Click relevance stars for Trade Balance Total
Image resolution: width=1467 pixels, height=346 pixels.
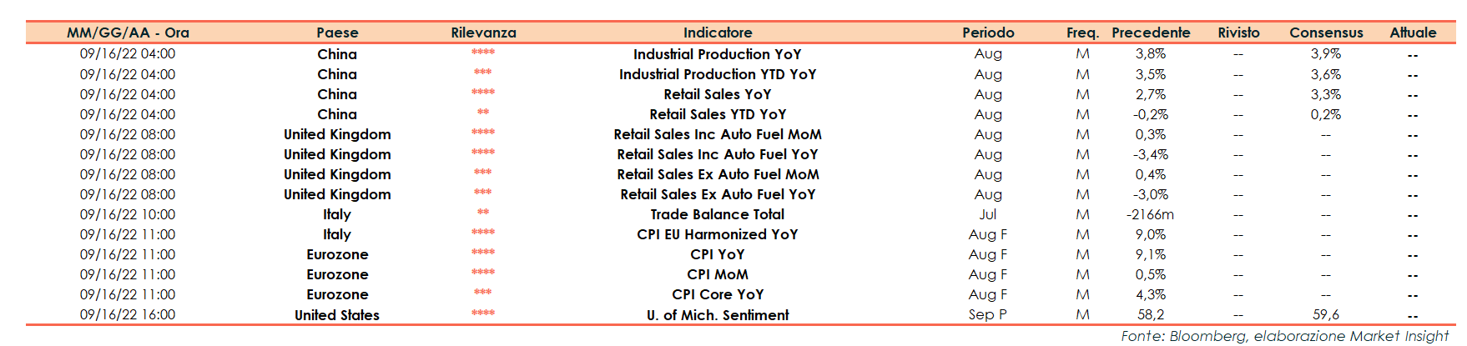pyautogui.click(x=483, y=213)
